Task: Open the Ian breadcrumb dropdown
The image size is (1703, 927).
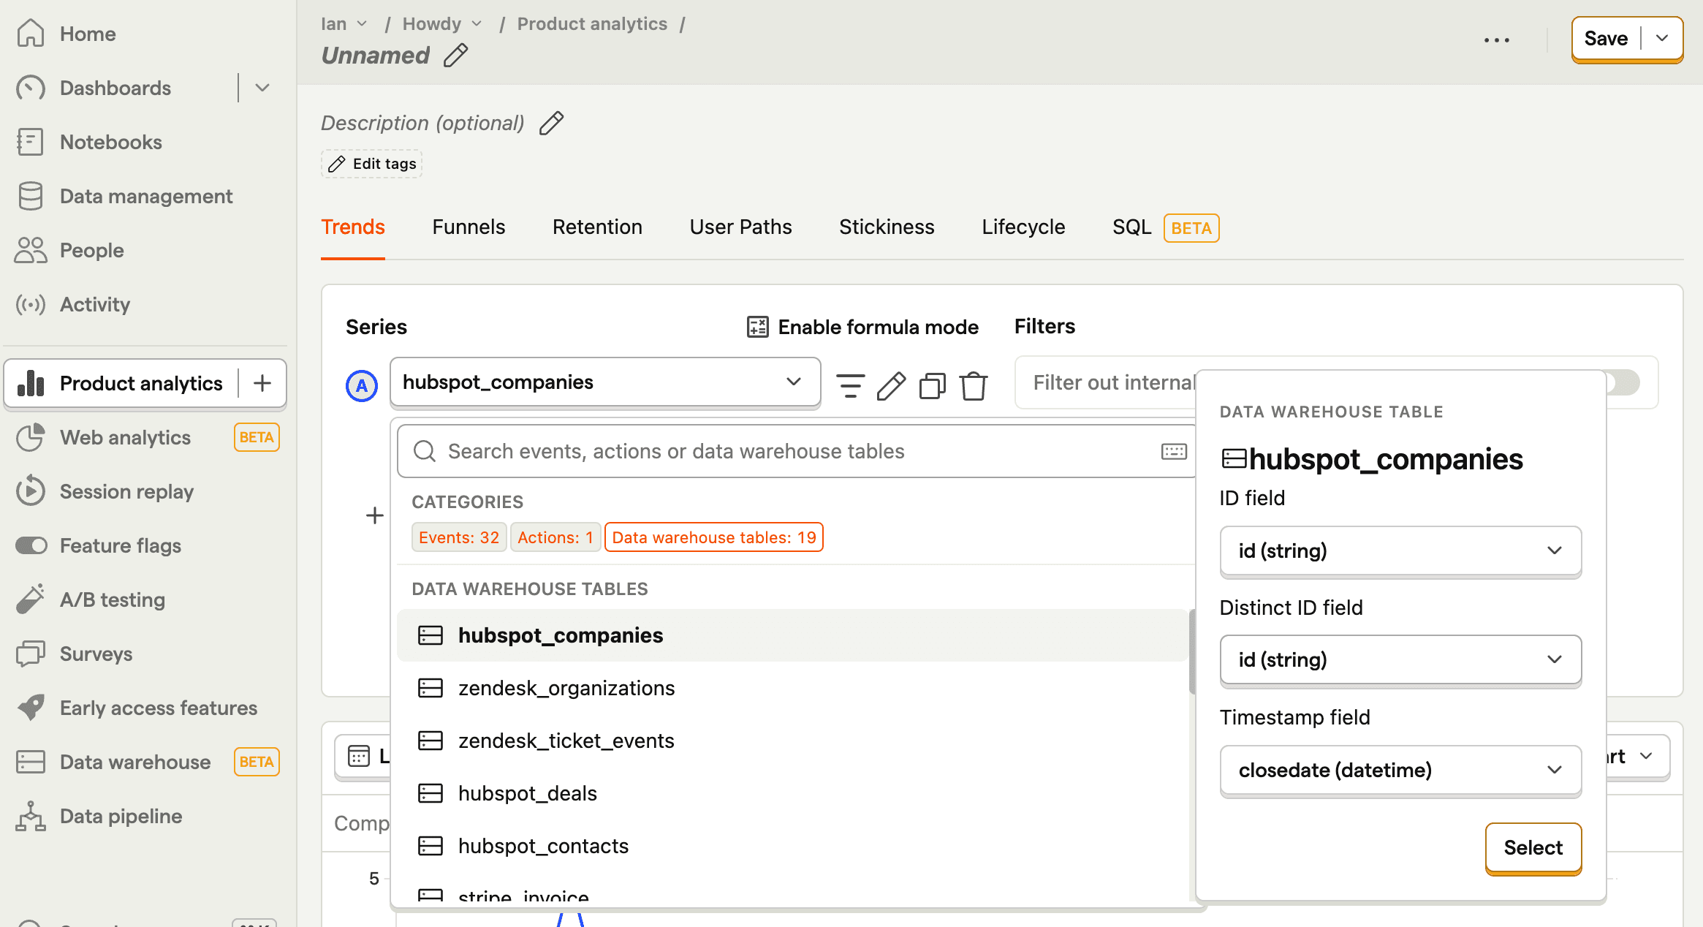Action: (x=344, y=23)
